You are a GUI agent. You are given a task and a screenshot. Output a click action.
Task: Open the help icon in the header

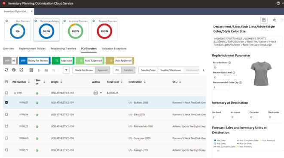(278, 3)
